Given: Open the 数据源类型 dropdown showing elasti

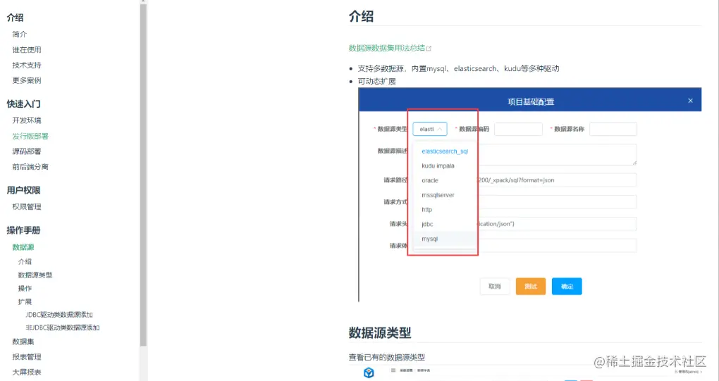Looking at the screenshot, I should [430, 129].
